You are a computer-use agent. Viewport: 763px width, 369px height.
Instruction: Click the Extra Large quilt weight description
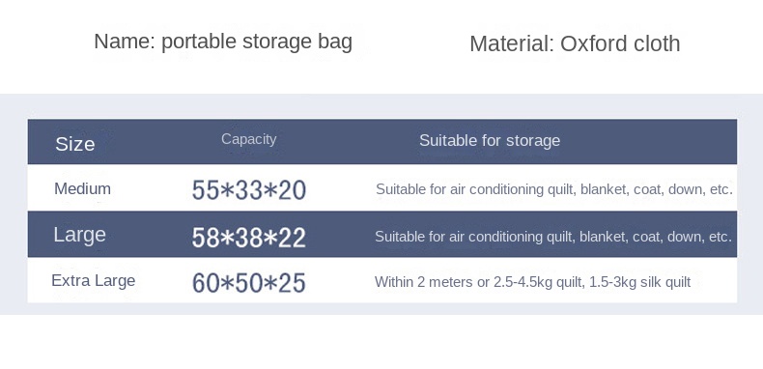(x=532, y=282)
